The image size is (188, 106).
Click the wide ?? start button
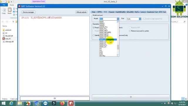click(131, 97)
